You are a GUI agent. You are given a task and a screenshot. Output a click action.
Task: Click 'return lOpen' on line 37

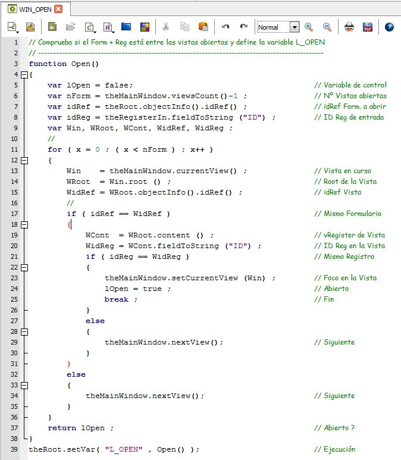pos(76,428)
